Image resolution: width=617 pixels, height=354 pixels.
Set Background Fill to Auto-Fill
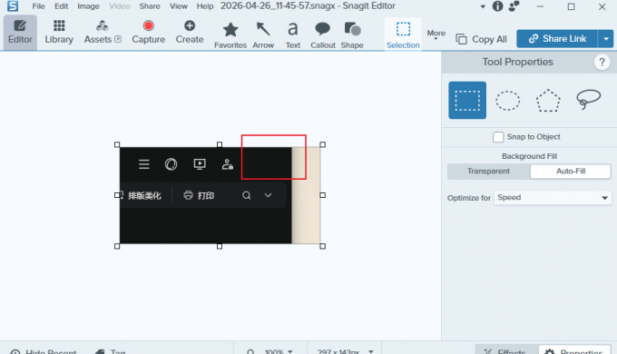[571, 172]
